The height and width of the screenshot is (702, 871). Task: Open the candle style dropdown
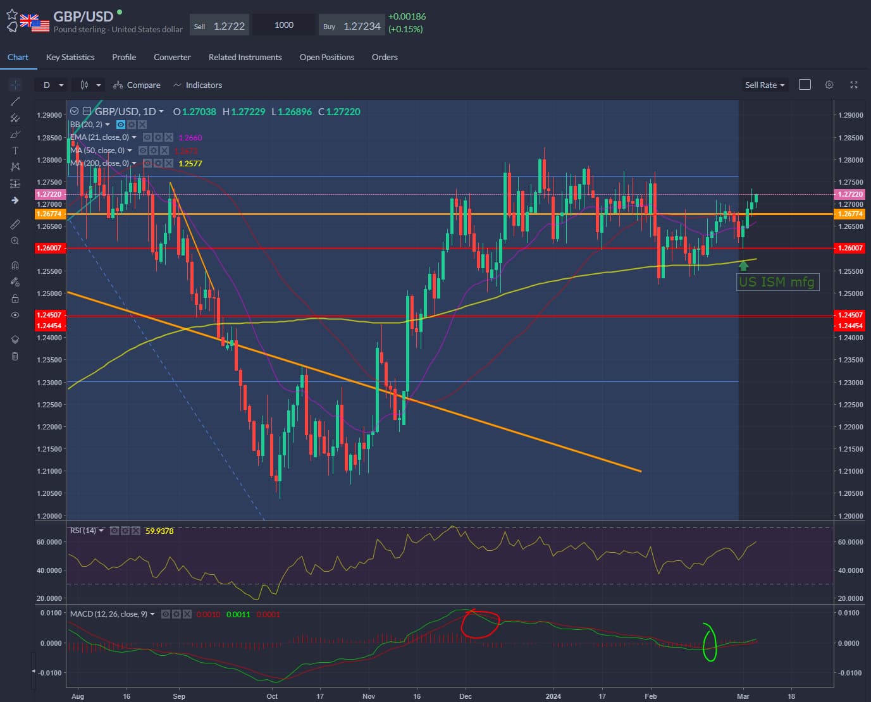pyautogui.click(x=88, y=84)
